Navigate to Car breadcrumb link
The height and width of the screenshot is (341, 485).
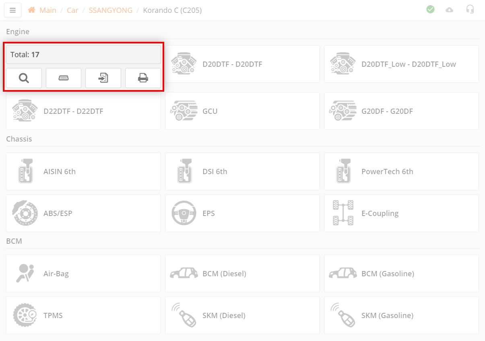click(72, 10)
